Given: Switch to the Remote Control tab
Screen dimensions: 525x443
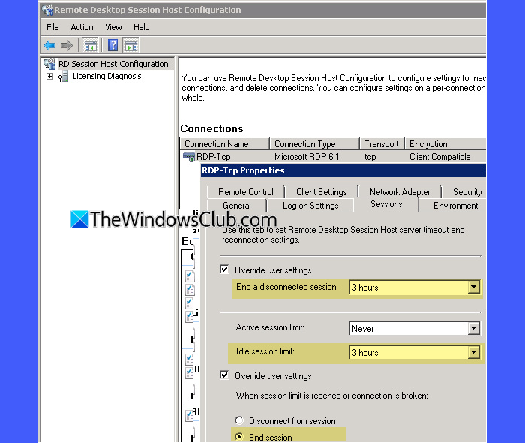Looking at the screenshot, I should pyautogui.click(x=246, y=192).
